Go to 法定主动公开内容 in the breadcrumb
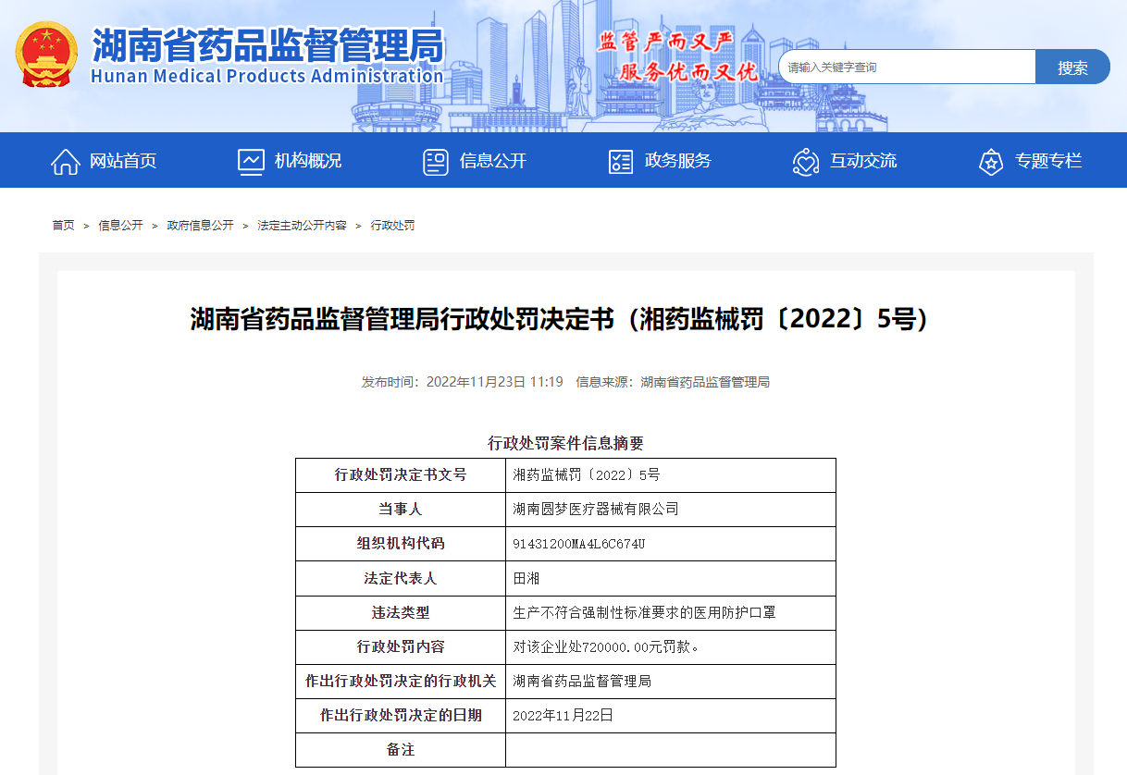 pyautogui.click(x=302, y=226)
